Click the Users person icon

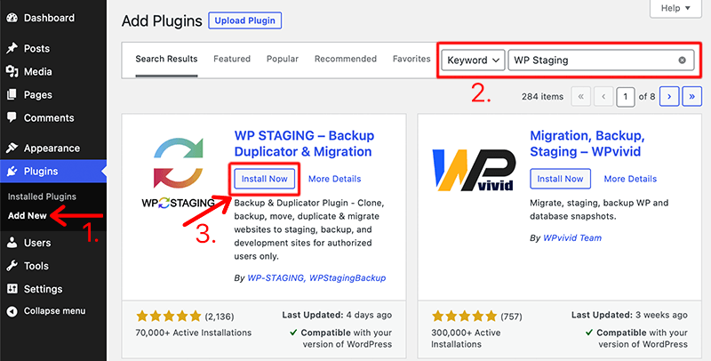[12, 243]
